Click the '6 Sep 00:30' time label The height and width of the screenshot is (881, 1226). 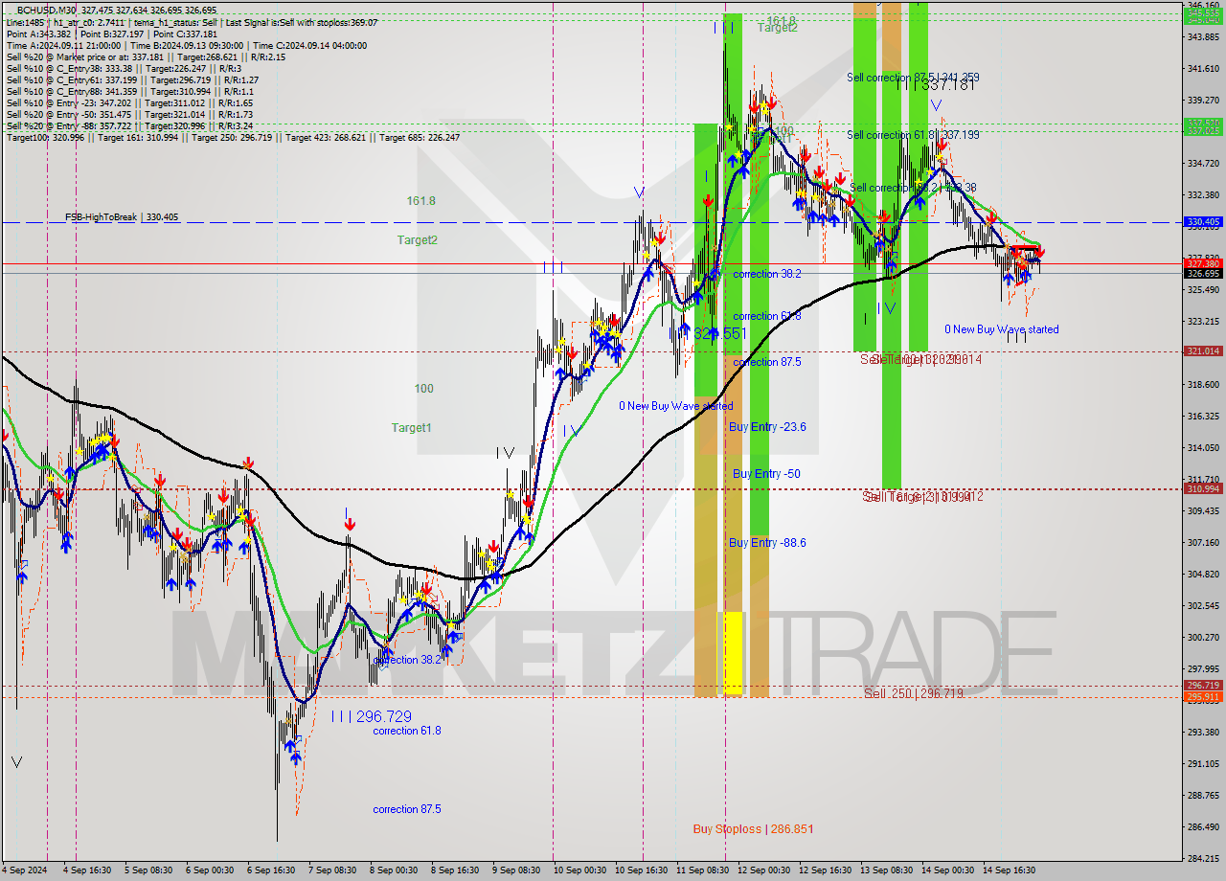[210, 870]
